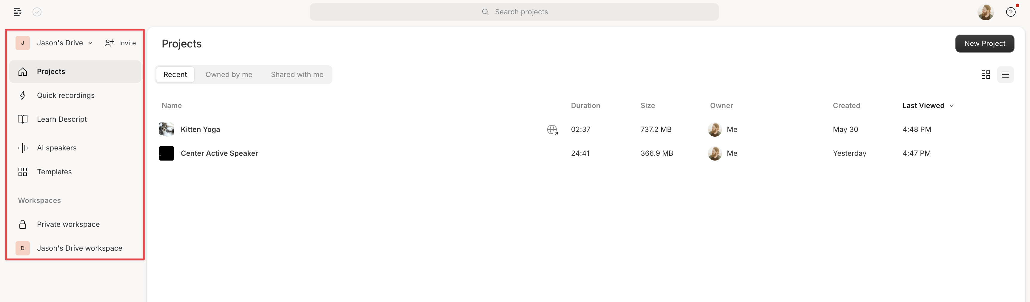Click the New Project button
This screenshot has width=1030, height=302.
tap(985, 44)
